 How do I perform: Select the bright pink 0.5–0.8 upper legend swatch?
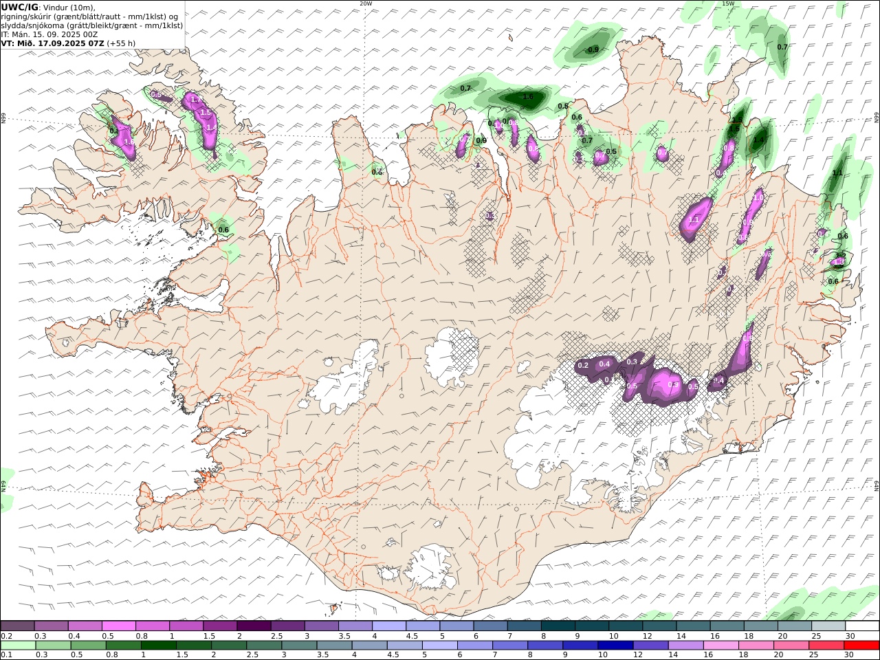click(118, 626)
